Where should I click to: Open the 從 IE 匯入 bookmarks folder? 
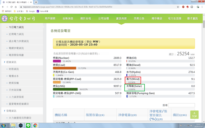19,11
